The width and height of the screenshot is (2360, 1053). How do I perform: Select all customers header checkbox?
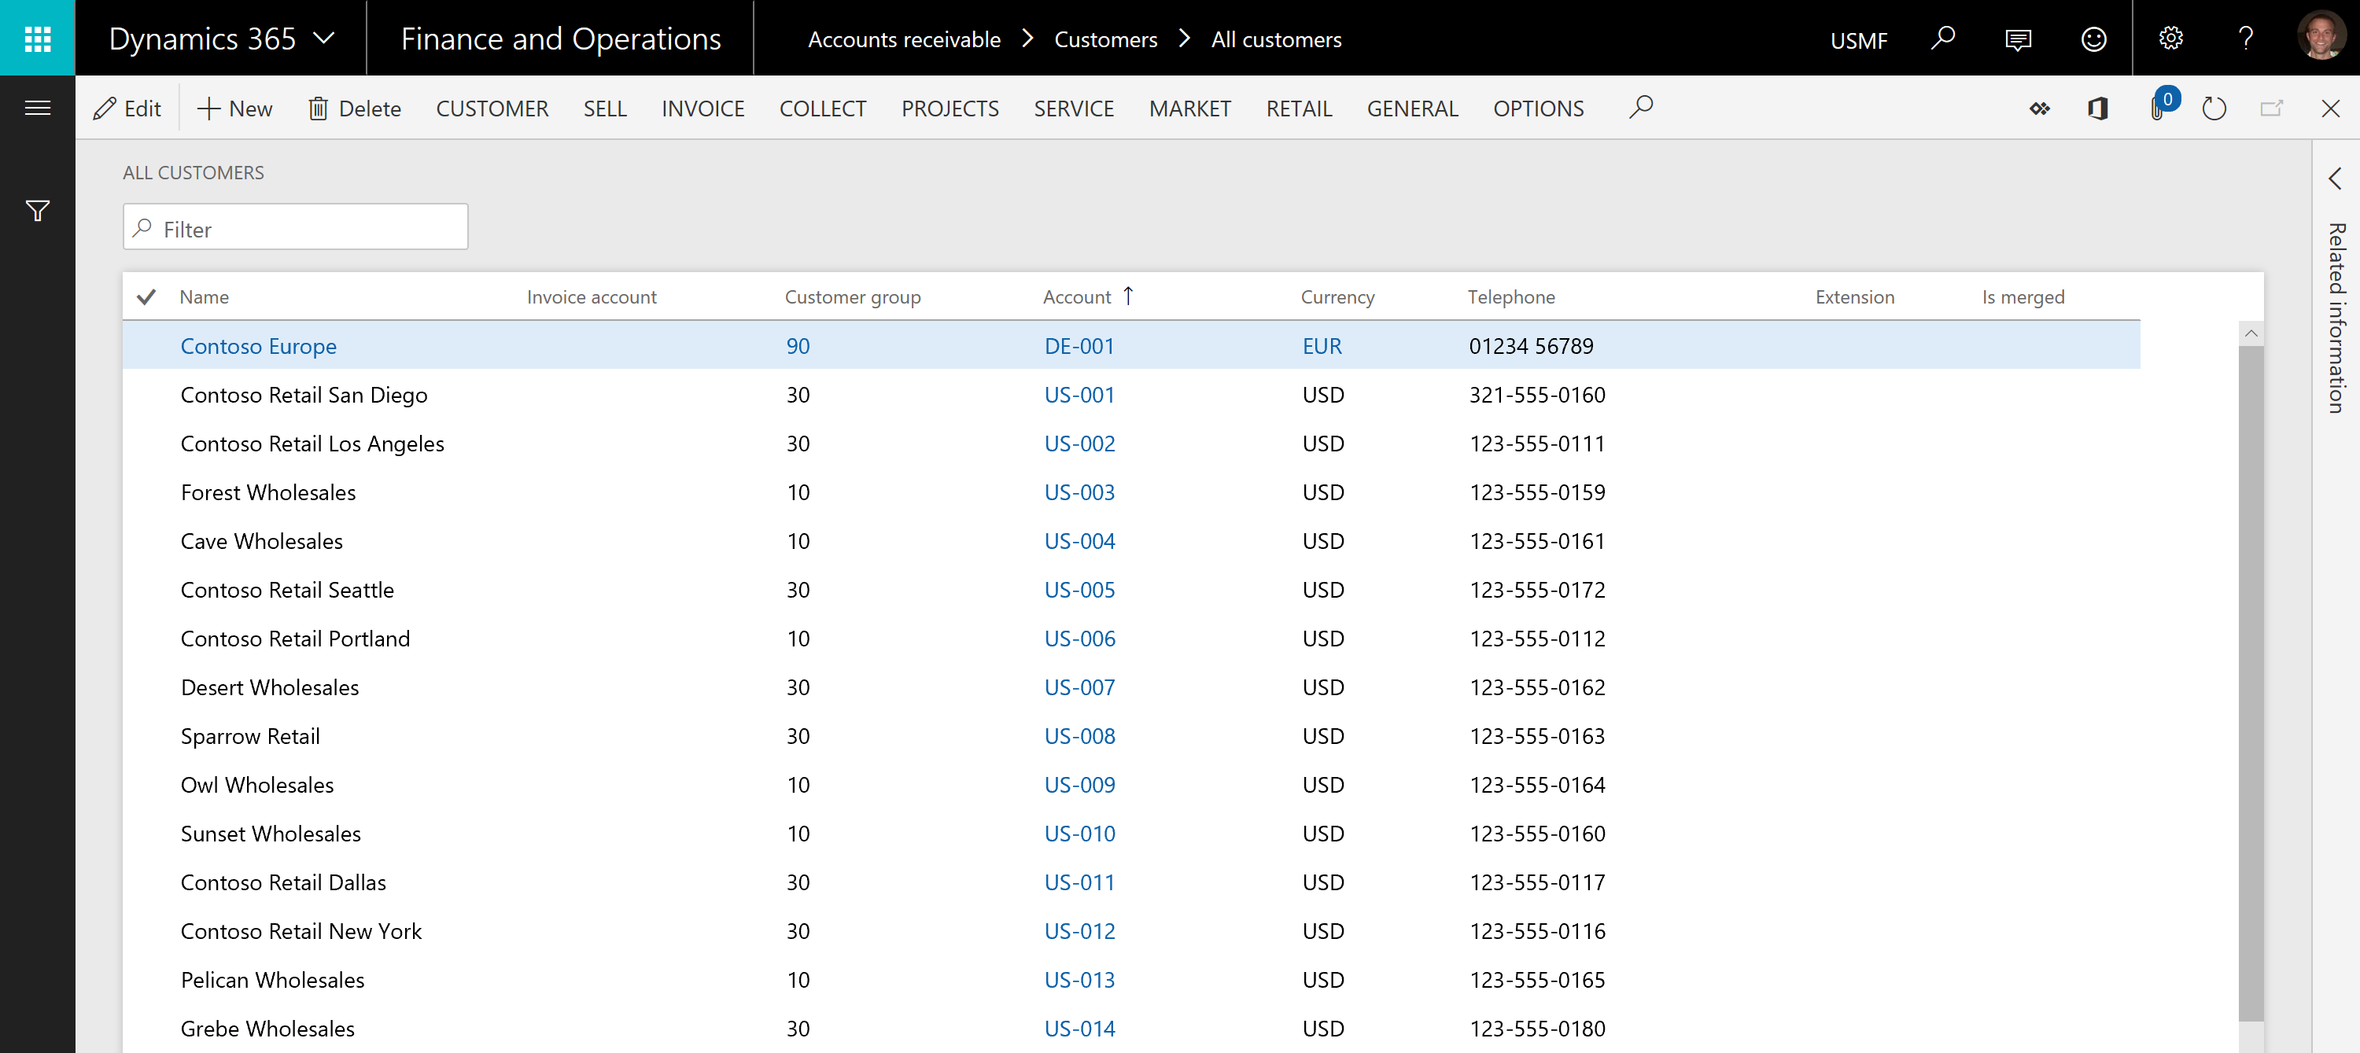(x=146, y=296)
